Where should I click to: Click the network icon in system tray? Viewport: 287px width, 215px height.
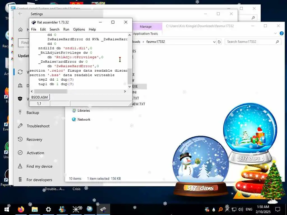tap(234, 209)
